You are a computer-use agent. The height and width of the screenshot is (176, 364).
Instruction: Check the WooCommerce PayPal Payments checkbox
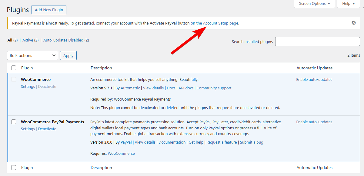pyautogui.click(x=14, y=122)
